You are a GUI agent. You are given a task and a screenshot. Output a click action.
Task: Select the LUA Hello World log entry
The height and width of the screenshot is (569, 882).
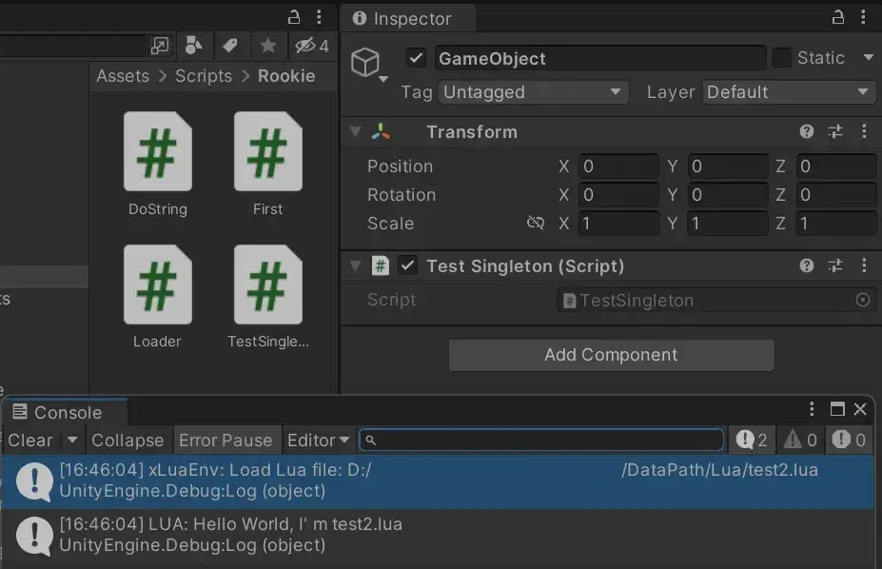click(439, 536)
